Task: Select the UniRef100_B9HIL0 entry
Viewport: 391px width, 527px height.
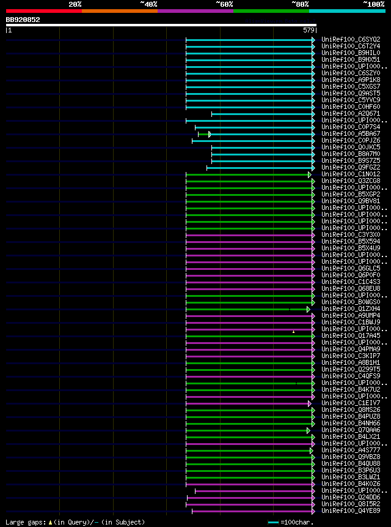Action: point(351,53)
